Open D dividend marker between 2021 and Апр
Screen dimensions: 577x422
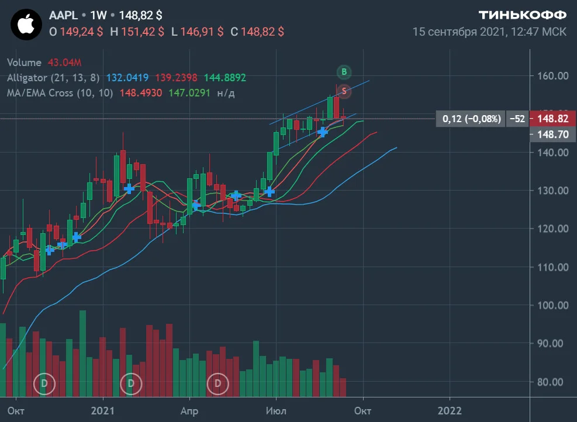(x=131, y=383)
